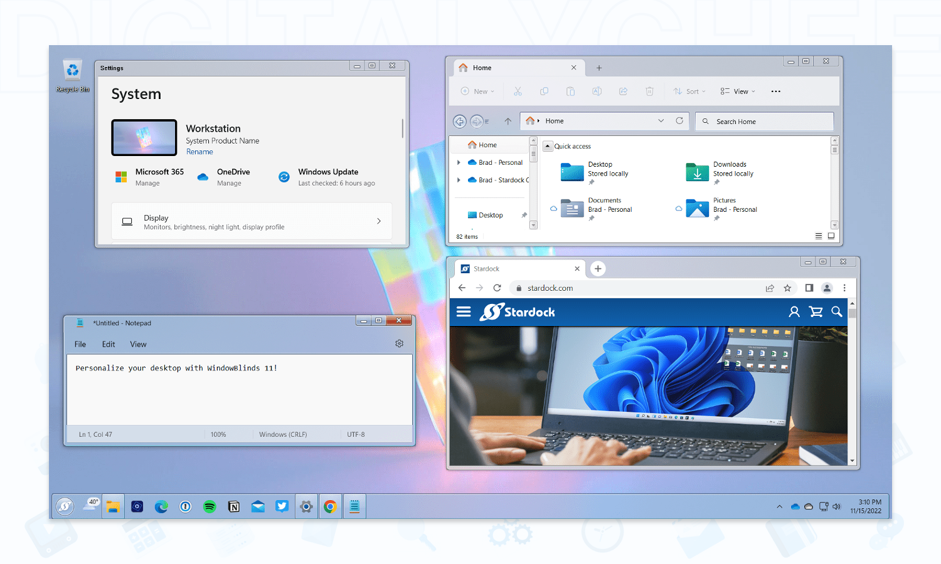Go back using File Explorer's back arrow
Screen dimensions: 941x564
460,121
